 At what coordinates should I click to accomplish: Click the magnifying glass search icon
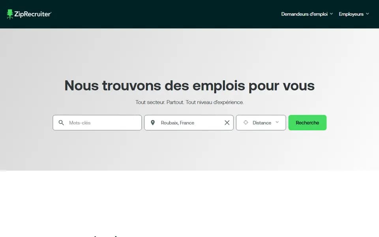[x=62, y=122]
